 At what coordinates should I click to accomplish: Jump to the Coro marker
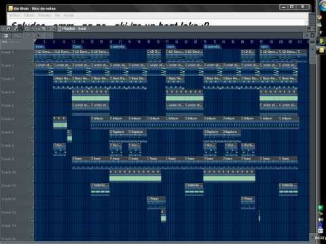[x=77, y=47]
